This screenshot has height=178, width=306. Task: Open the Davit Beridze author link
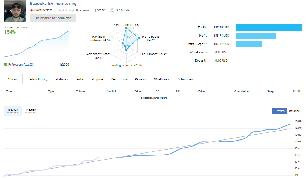click(x=43, y=10)
